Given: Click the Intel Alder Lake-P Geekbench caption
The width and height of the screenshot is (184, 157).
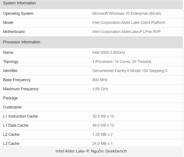Looking at the screenshot, I should 91,151.
